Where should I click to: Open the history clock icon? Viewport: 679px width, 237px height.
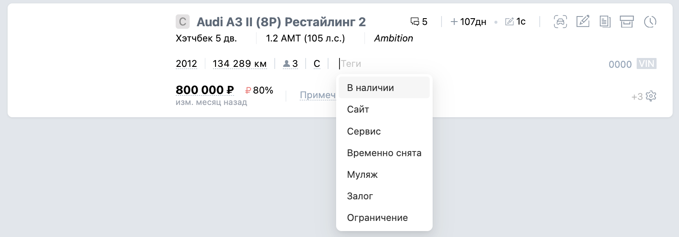[650, 22]
